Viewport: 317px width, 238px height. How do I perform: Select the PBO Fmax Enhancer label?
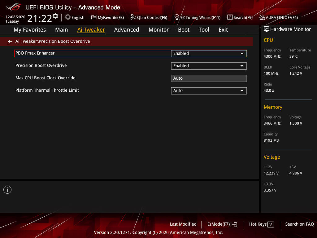[x=35, y=53]
